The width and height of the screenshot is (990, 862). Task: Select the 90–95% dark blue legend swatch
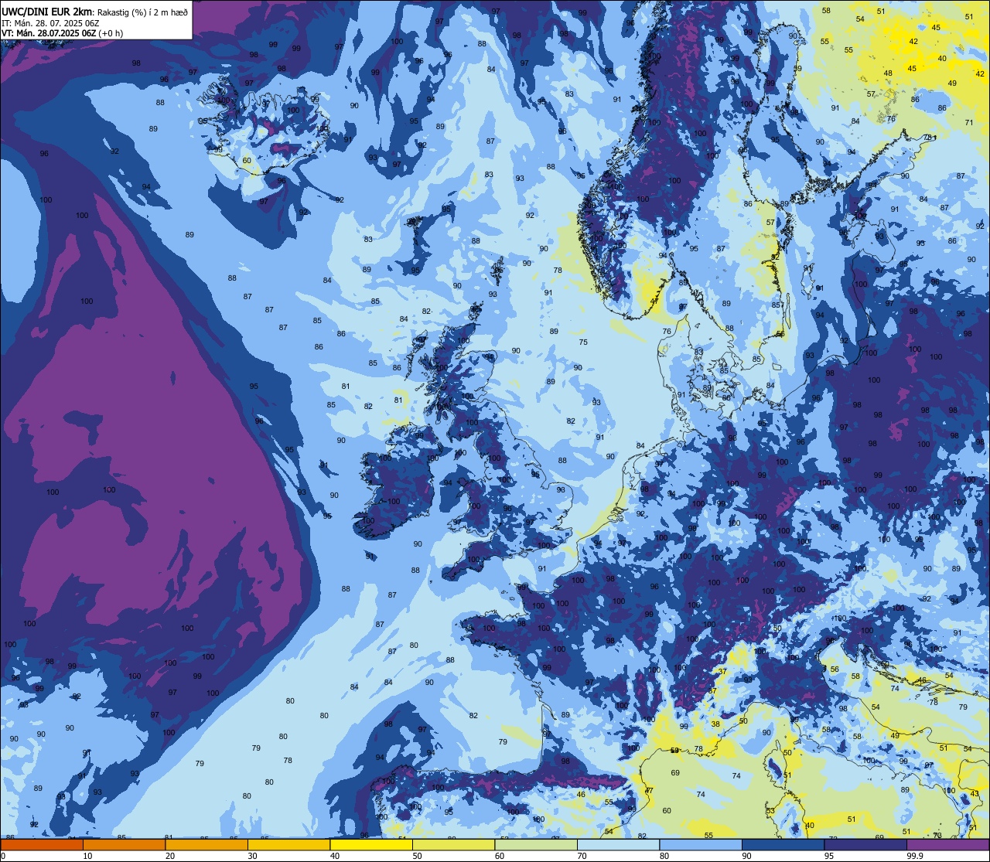coord(783,845)
